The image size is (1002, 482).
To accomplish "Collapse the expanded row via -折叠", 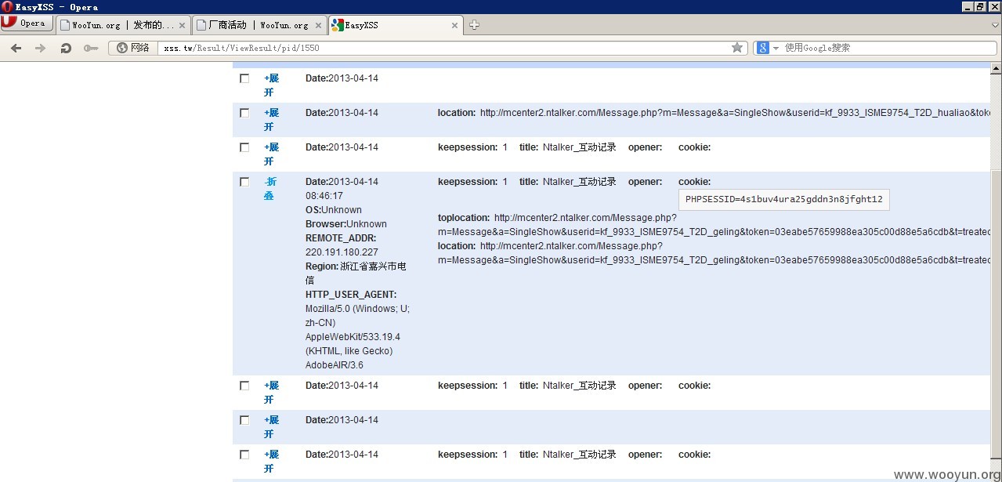I will point(270,189).
